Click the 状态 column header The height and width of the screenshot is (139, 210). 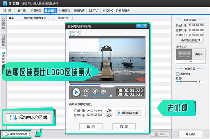tap(11, 18)
